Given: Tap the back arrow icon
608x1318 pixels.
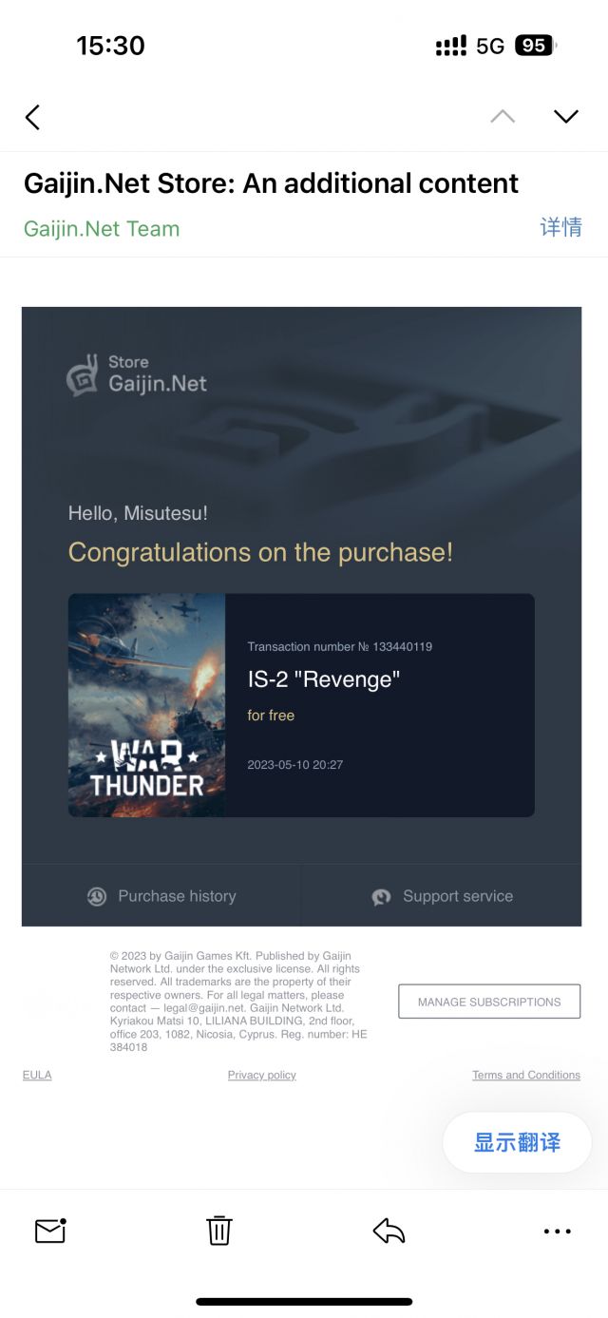Looking at the screenshot, I should pos(32,117).
